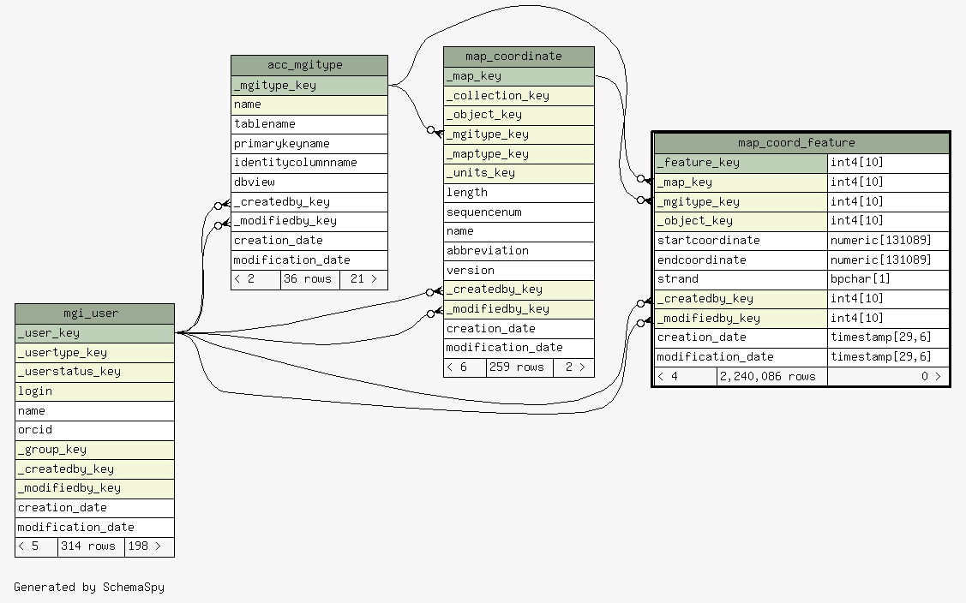
Task: Click '314 rows' count in mgi_user
Action: 91,547
